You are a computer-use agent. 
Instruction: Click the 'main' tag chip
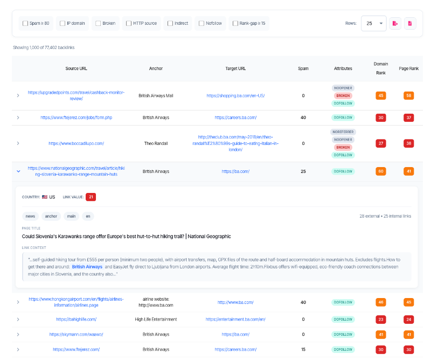[x=71, y=216]
